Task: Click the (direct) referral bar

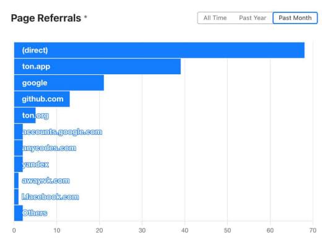Action: pos(159,50)
